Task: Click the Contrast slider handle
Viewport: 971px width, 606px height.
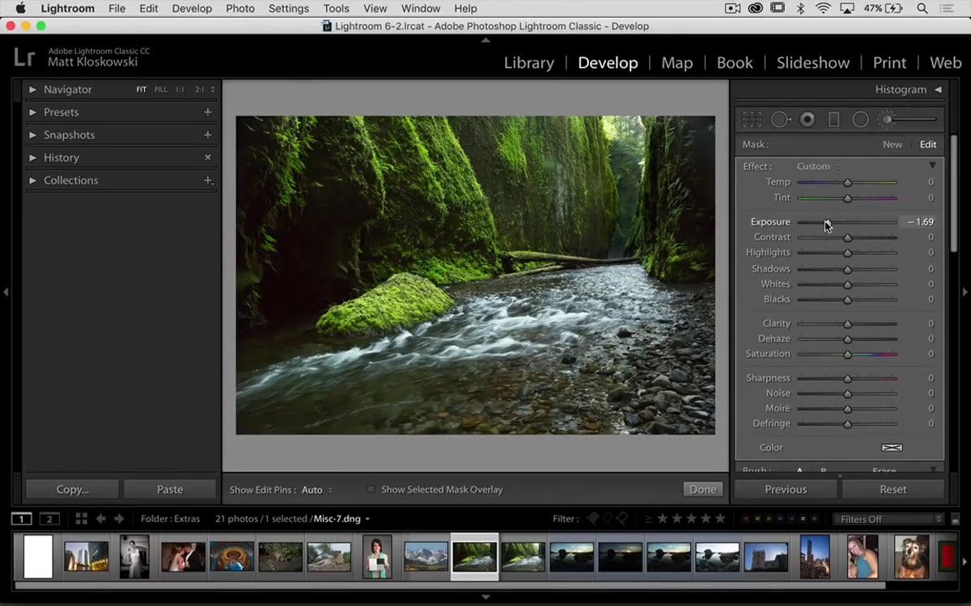Action: pyautogui.click(x=847, y=238)
